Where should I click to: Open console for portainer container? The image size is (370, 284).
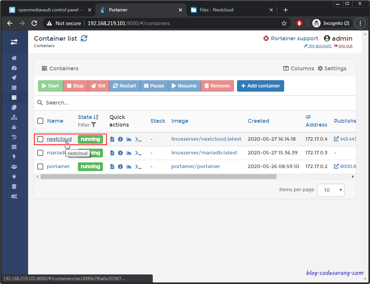coord(138,167)
